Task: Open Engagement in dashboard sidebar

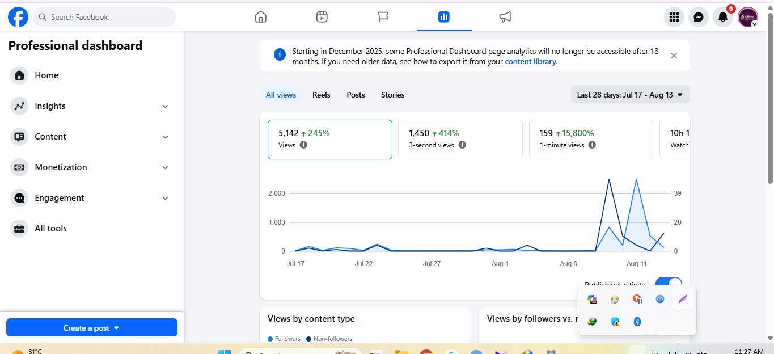Action: coord(91,198)
